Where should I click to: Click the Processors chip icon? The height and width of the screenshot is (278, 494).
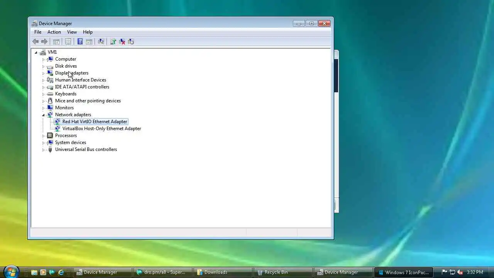[50, 136]
